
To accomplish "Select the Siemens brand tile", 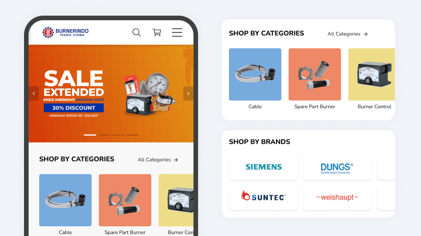I will click(x=264, y=167).
